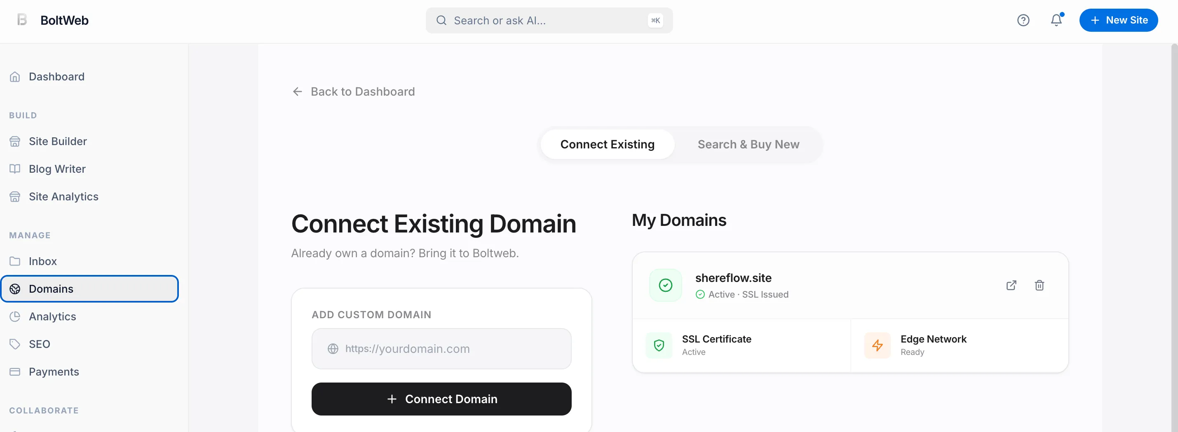Open shereflow.site in external link icon
This screenshot has width=1178, height=432.
click(1011, 285)
